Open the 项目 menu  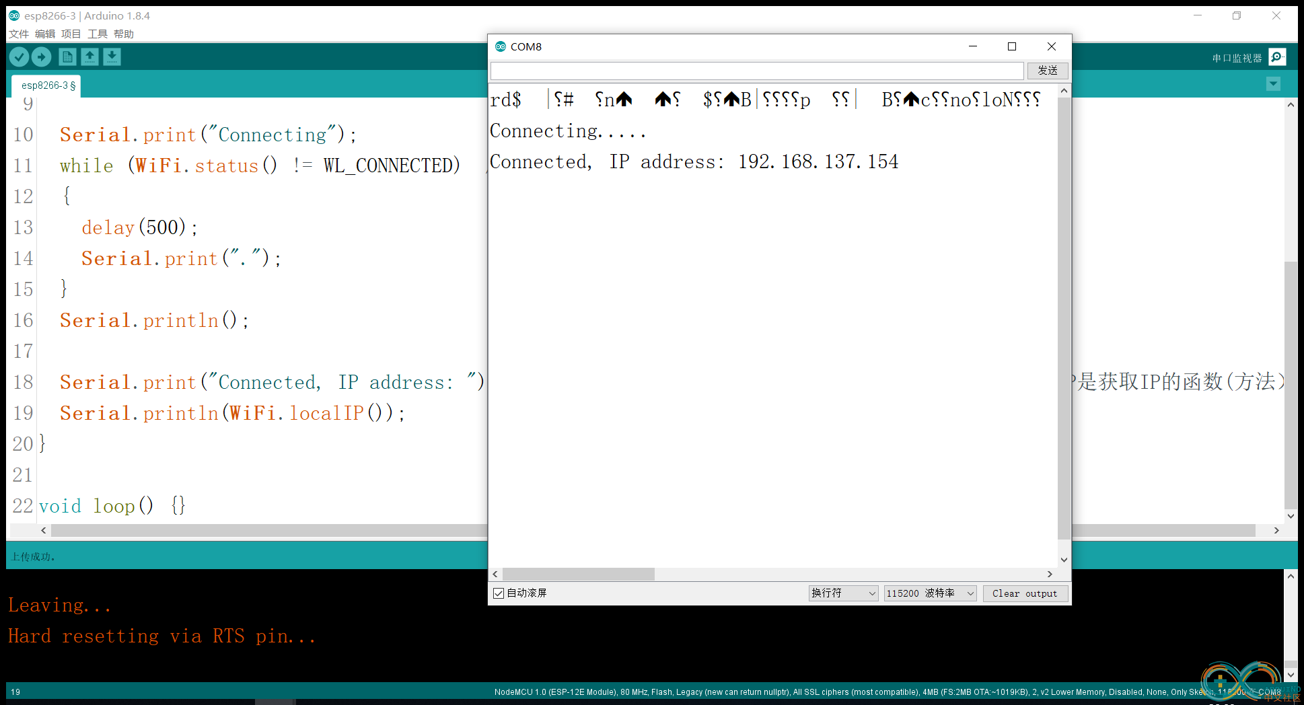click(71, 34)
